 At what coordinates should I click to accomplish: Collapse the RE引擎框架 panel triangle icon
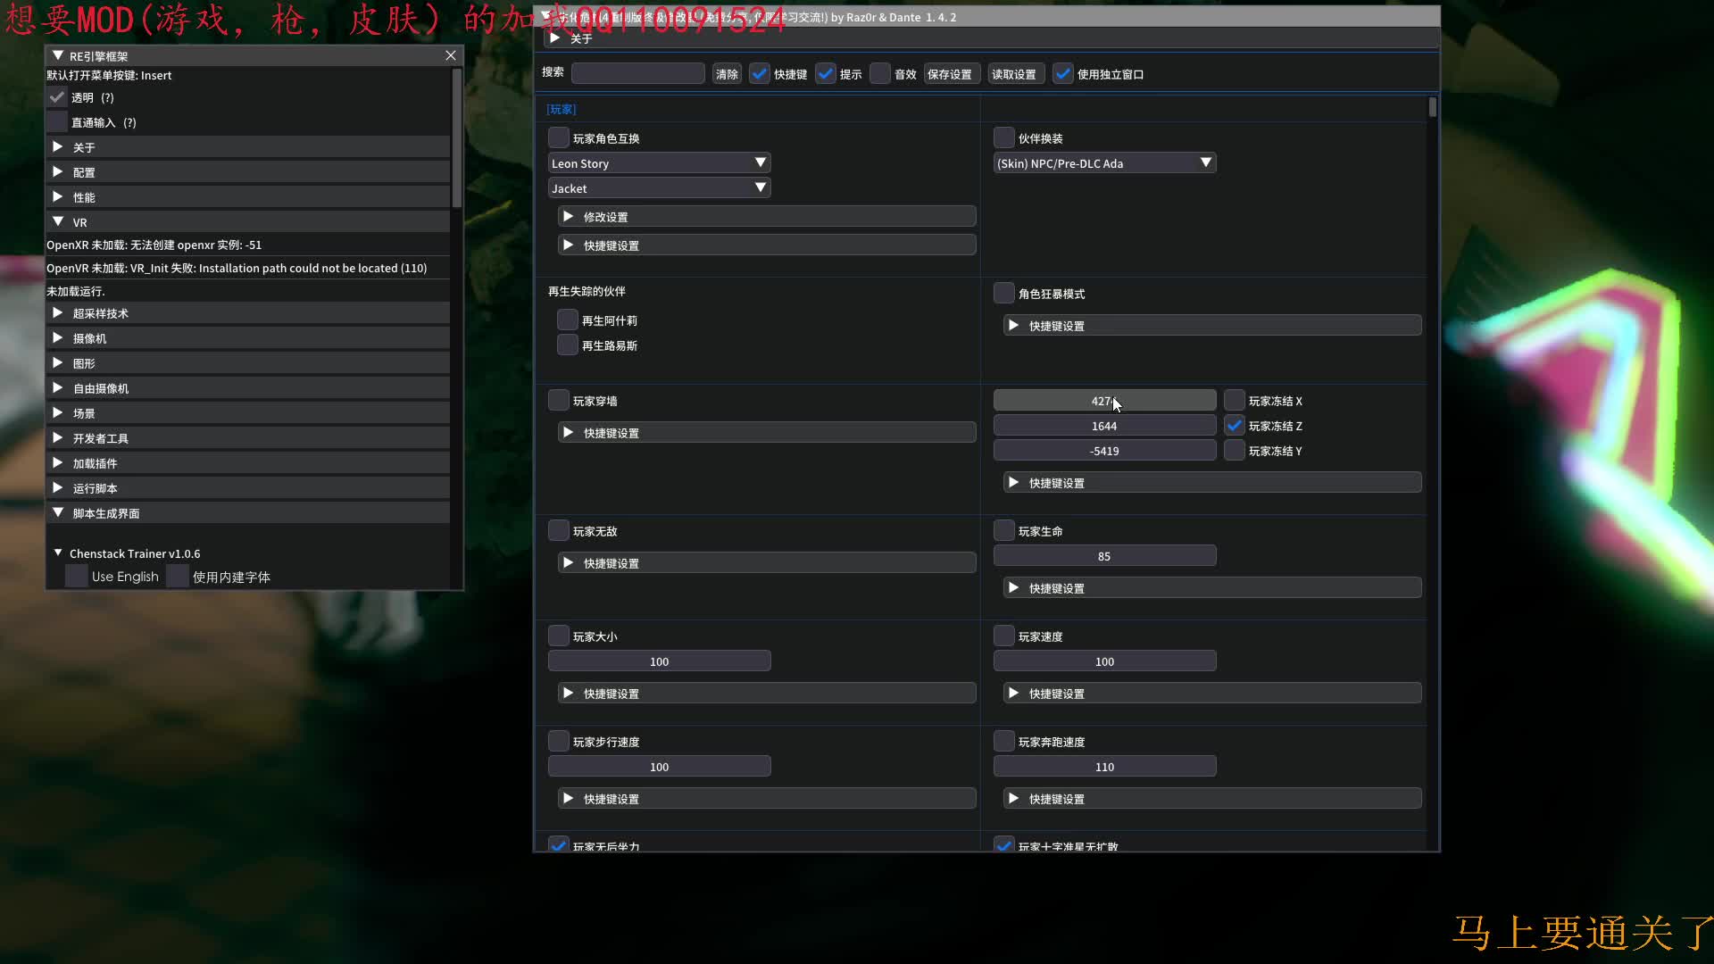click(58, 55)
